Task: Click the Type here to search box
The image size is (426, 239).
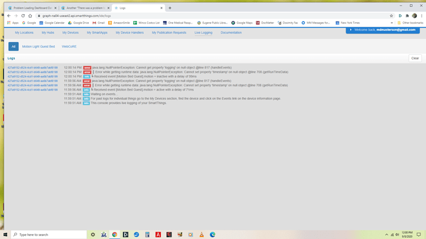Action: (49, 235)
